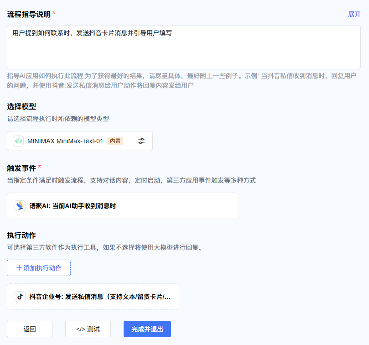Click into the 流程指导说明 text area

tap(184, 47)
